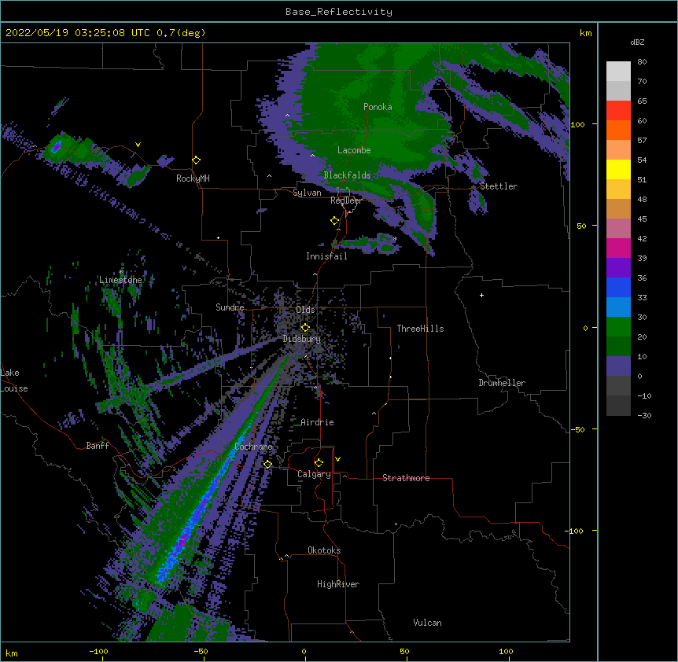Image resolution: width=678 pixels, height=662 pixels.
Task: Click the Drumheller label
Action: (x=502, y=383)
